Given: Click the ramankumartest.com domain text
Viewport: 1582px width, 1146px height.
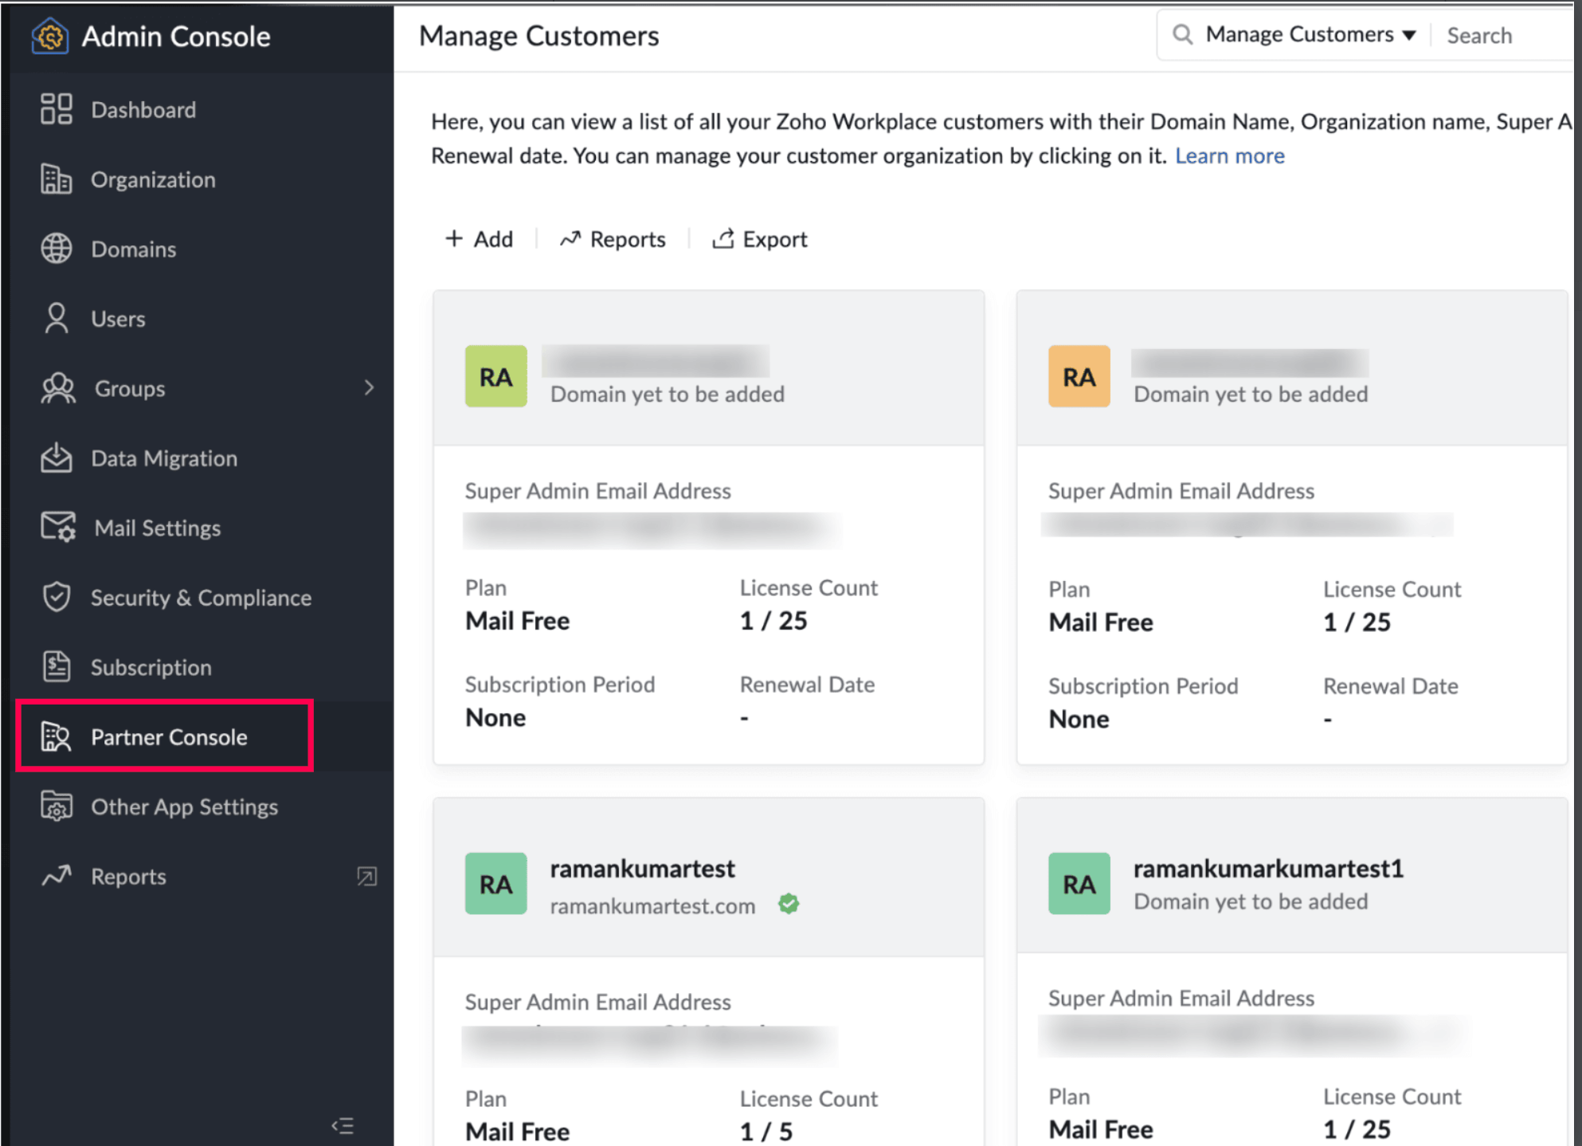Looking at the screenshot, I should tap(652, 905).
